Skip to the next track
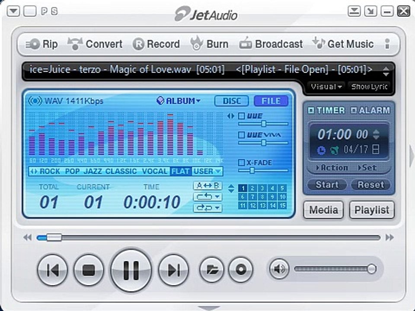Viewport: 415px width, 311px height. point(174,270)
